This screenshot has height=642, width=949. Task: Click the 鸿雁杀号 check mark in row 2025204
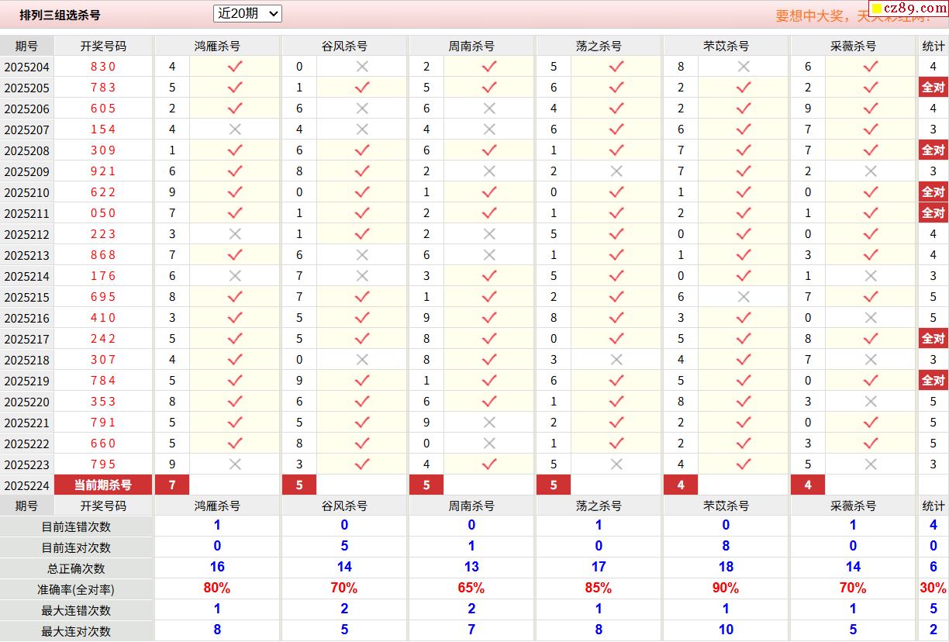tap(235, 67)
